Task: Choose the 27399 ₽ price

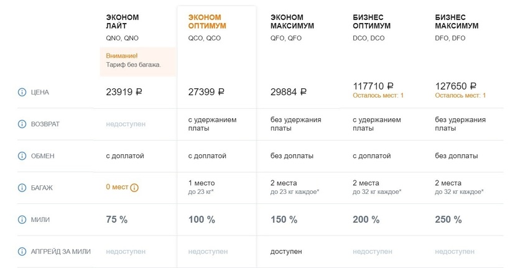Action: (206, 92)
